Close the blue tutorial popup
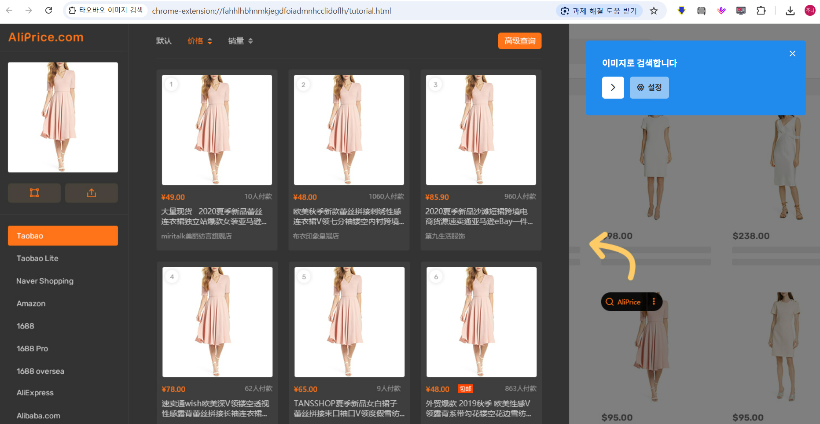 tap(792, 54)
